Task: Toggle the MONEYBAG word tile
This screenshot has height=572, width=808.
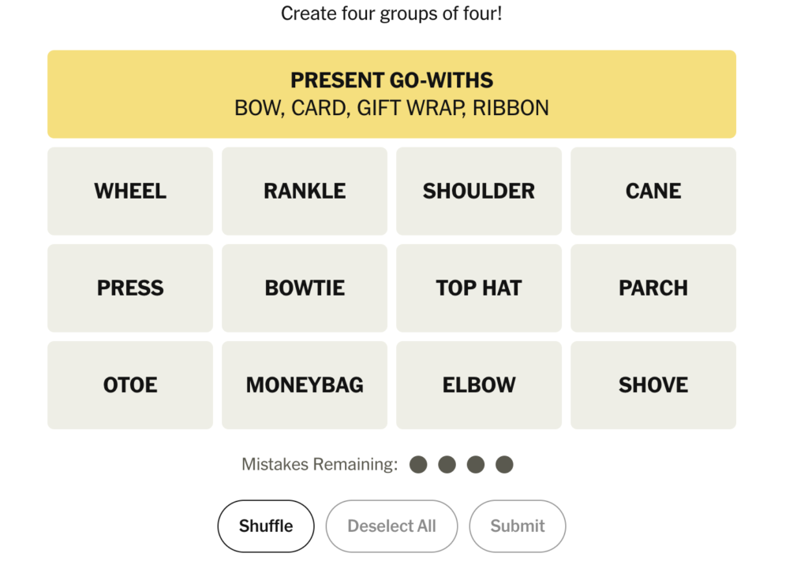Action: pyautogui.click(x=305, y=385)
